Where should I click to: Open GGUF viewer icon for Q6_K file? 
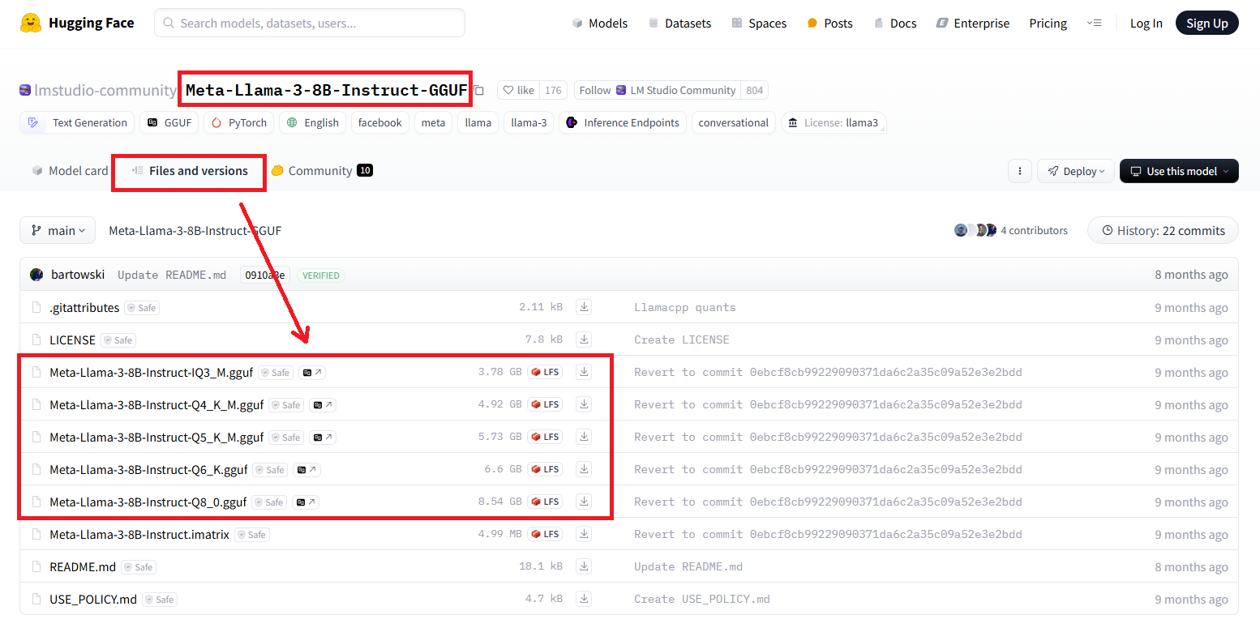[306, 470]
